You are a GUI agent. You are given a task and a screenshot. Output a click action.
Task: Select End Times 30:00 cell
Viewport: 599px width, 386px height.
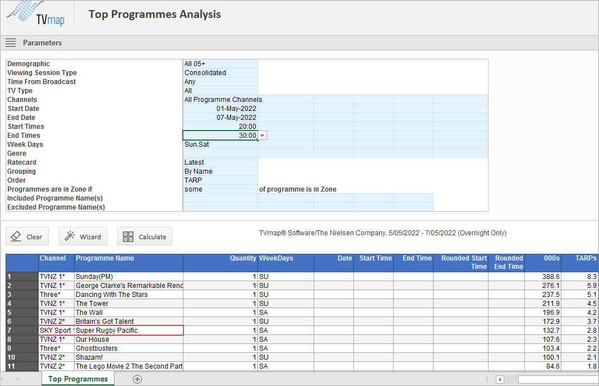pos(220,136)
